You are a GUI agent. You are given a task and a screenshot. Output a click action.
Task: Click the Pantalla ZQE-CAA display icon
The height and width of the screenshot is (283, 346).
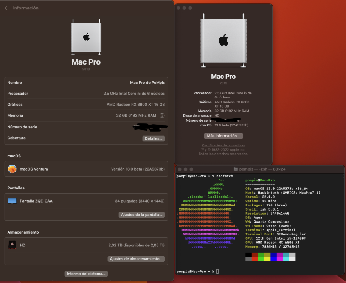tap(12, 201)
